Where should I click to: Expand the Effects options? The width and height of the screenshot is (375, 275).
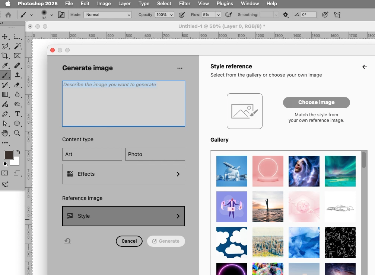(x=123, y=174)
